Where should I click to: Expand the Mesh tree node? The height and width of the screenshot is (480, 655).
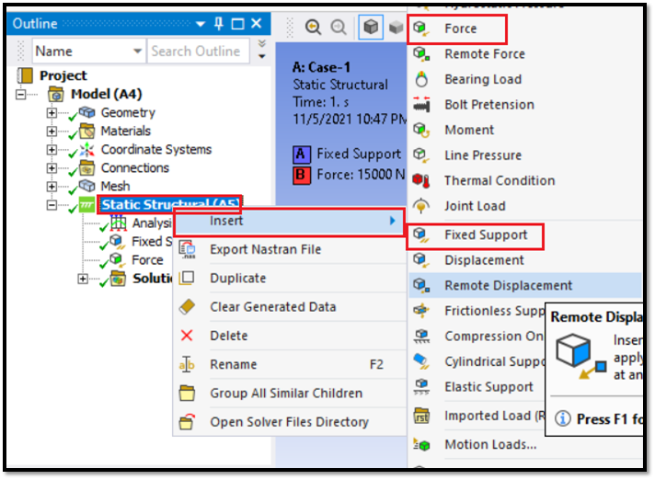(x=52, y=186)
